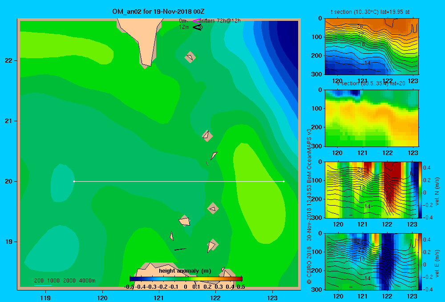Viewport: 445px width, 302px height.
Task: Click latitude label "22" on main map axis
Action: coord(9,60)
